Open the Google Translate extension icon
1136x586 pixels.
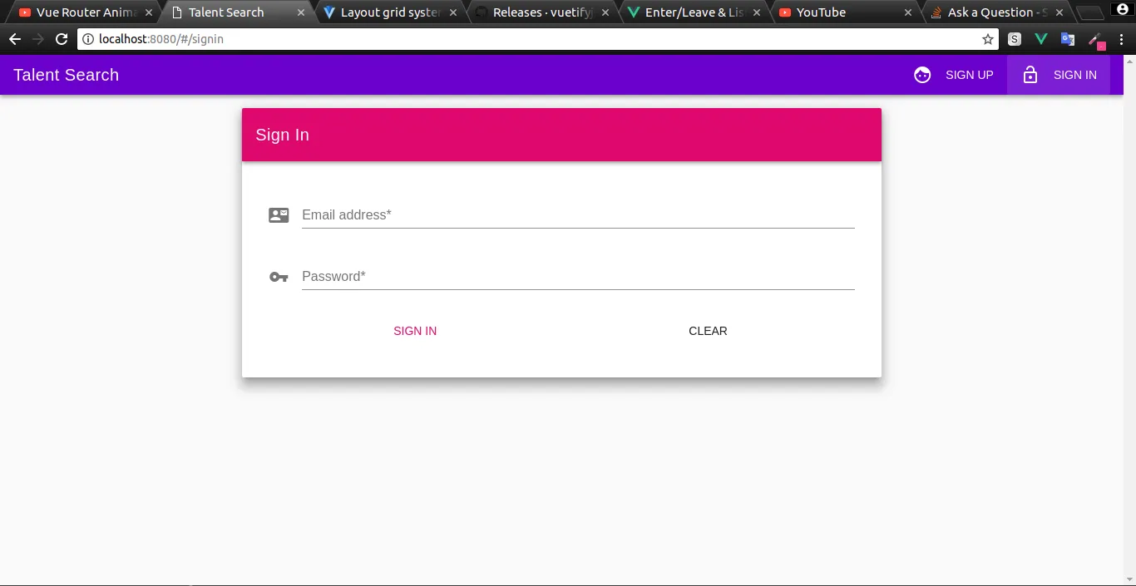(1068, 39)
